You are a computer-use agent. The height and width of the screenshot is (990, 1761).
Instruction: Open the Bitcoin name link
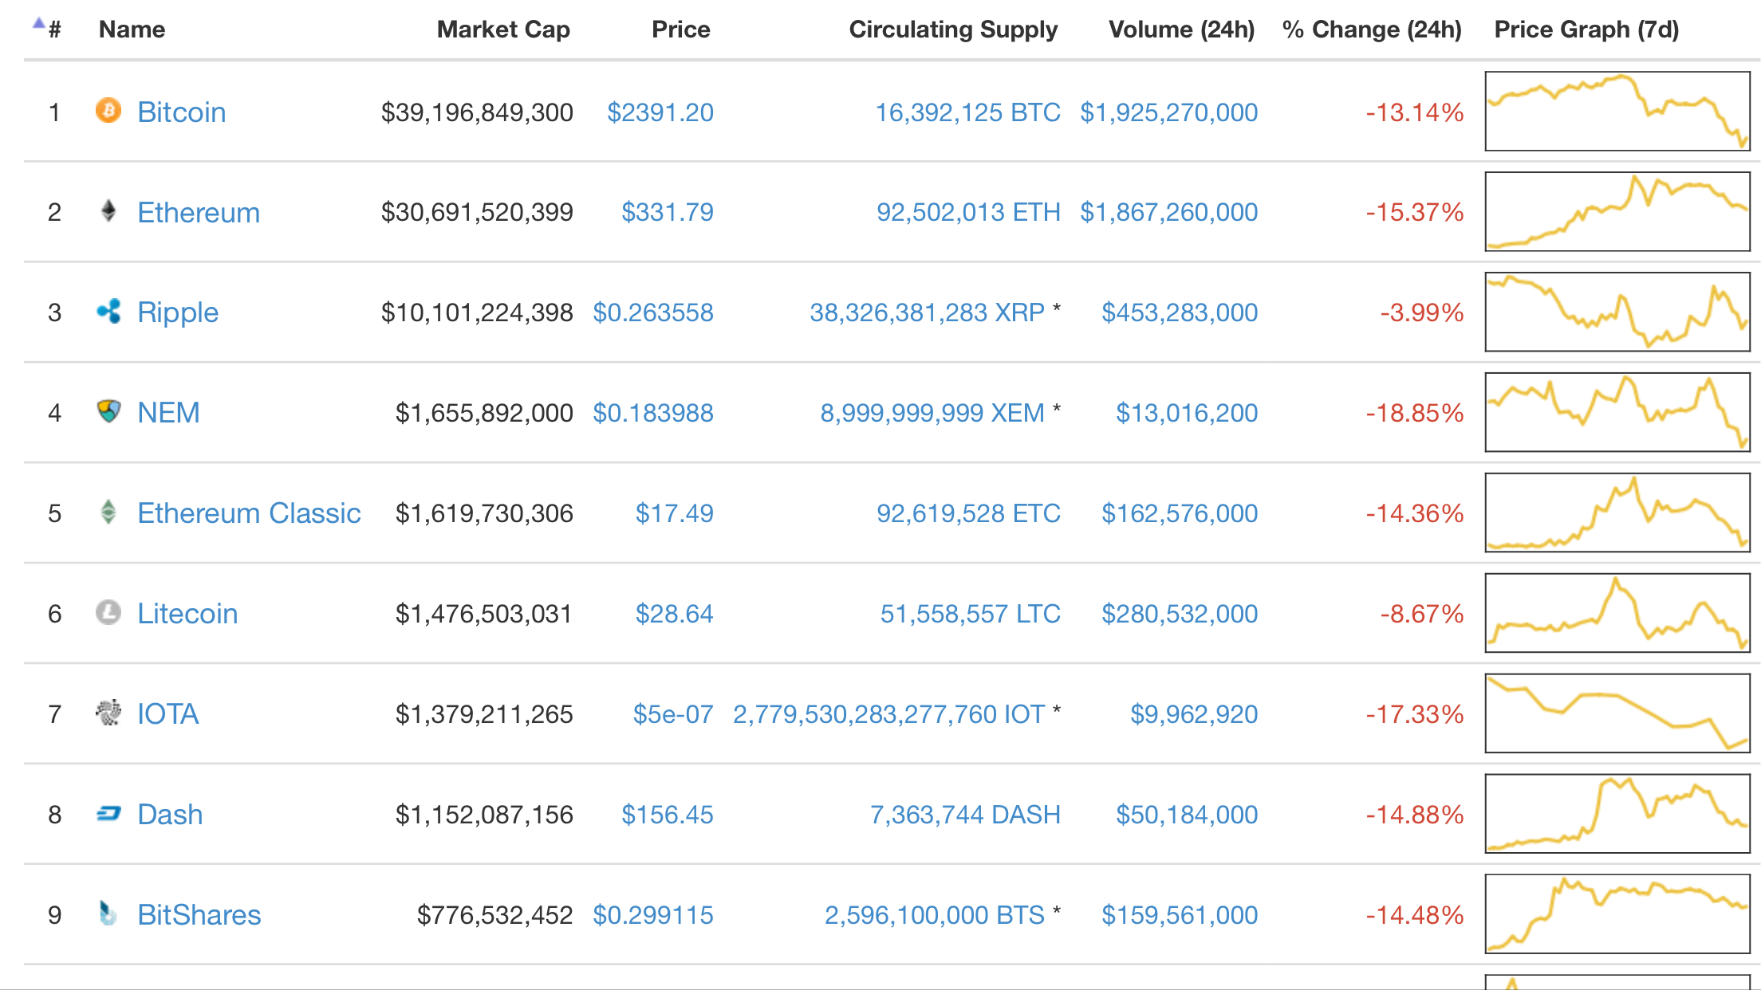point(182,112)
